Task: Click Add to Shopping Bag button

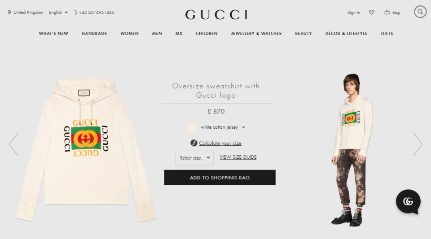Action: (x=220, y=178)
